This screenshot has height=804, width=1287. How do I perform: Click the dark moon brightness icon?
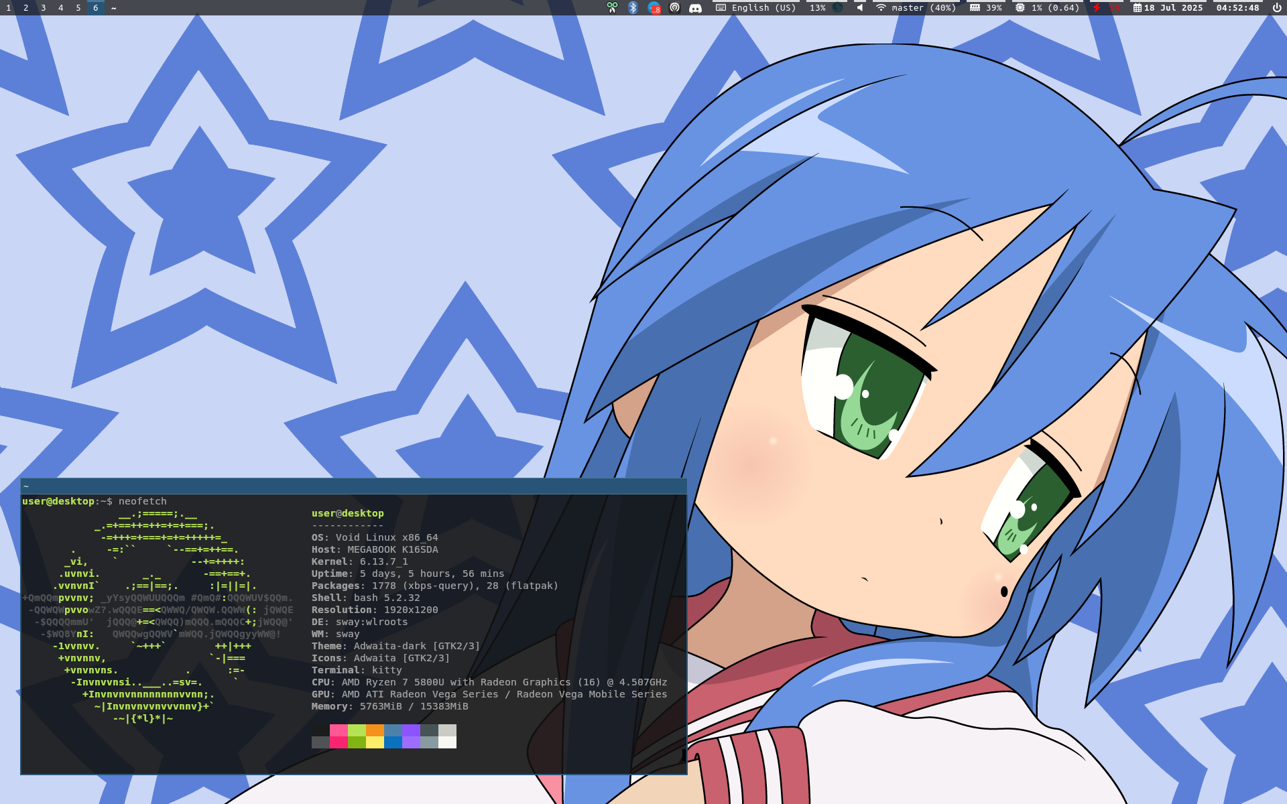[837, 8]
